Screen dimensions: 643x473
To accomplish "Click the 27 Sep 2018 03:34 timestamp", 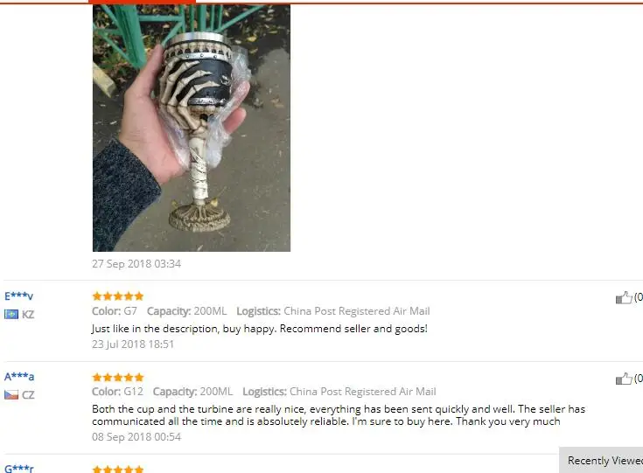I will click(x=136, y=263).
